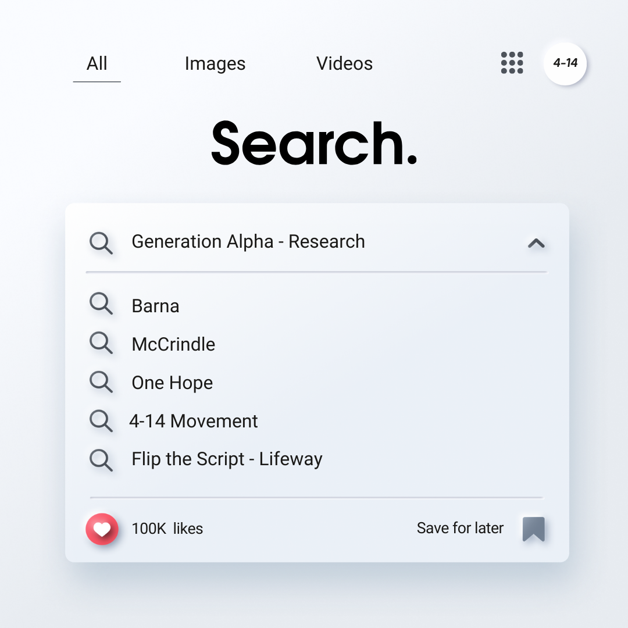This screenshot has width=628, height=628.
Task: Open the apps grid icon
Action: click(512, 63)
